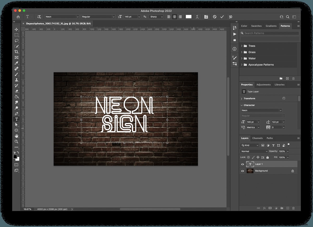Open the Adjustments panel tab

click(263, 85)
